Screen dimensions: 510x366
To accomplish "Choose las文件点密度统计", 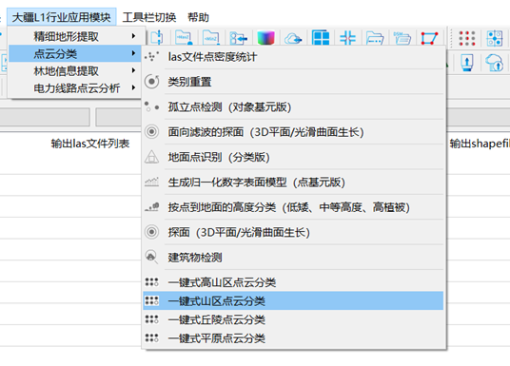I will [293, 57].
